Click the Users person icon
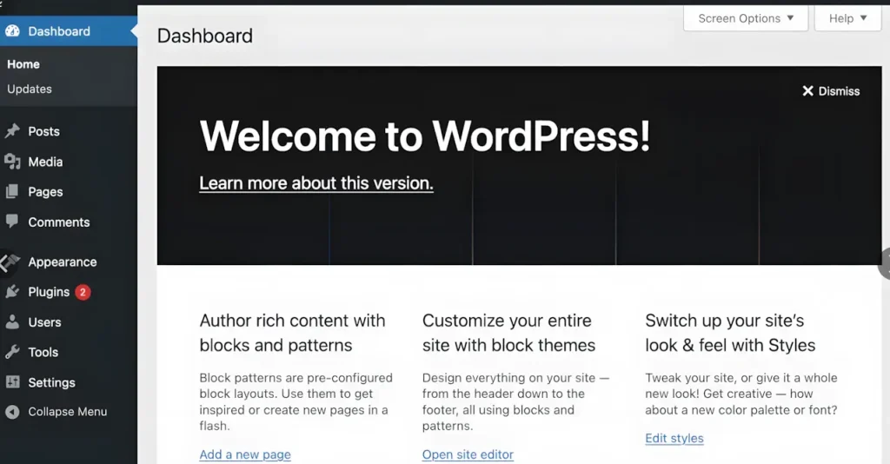This screenshot has height=464, width=890. coord(12,322)
